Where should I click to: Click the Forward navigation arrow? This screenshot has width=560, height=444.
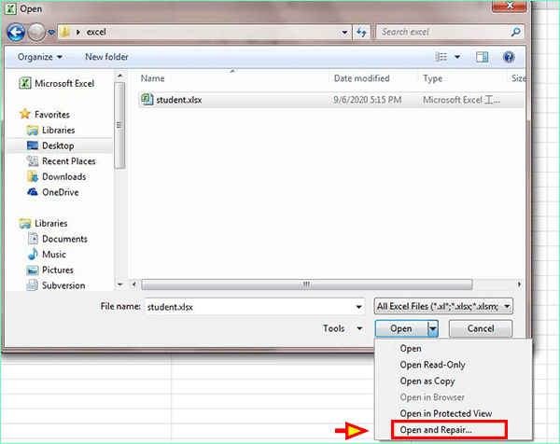point(36,32)
